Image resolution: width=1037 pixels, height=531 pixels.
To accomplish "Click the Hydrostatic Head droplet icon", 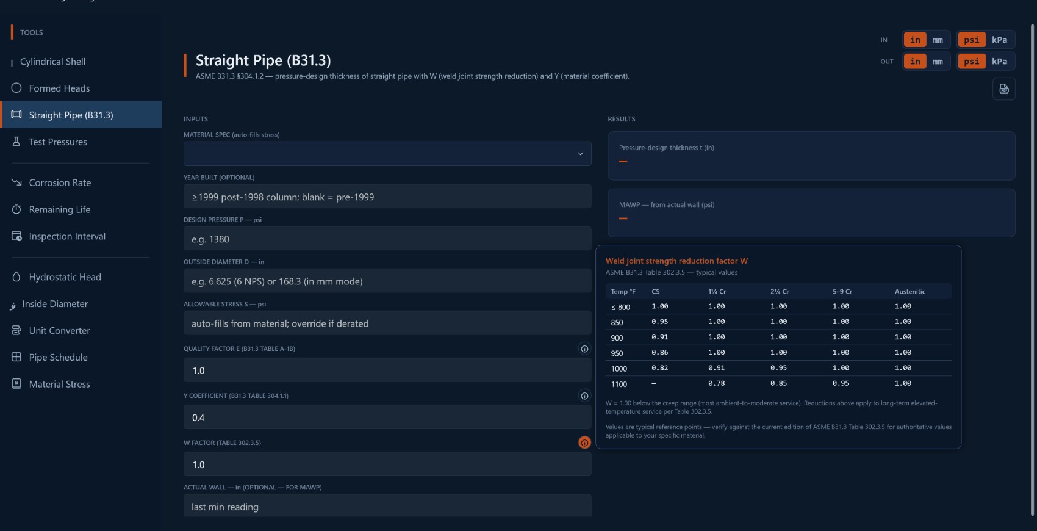I will (16, 276).
